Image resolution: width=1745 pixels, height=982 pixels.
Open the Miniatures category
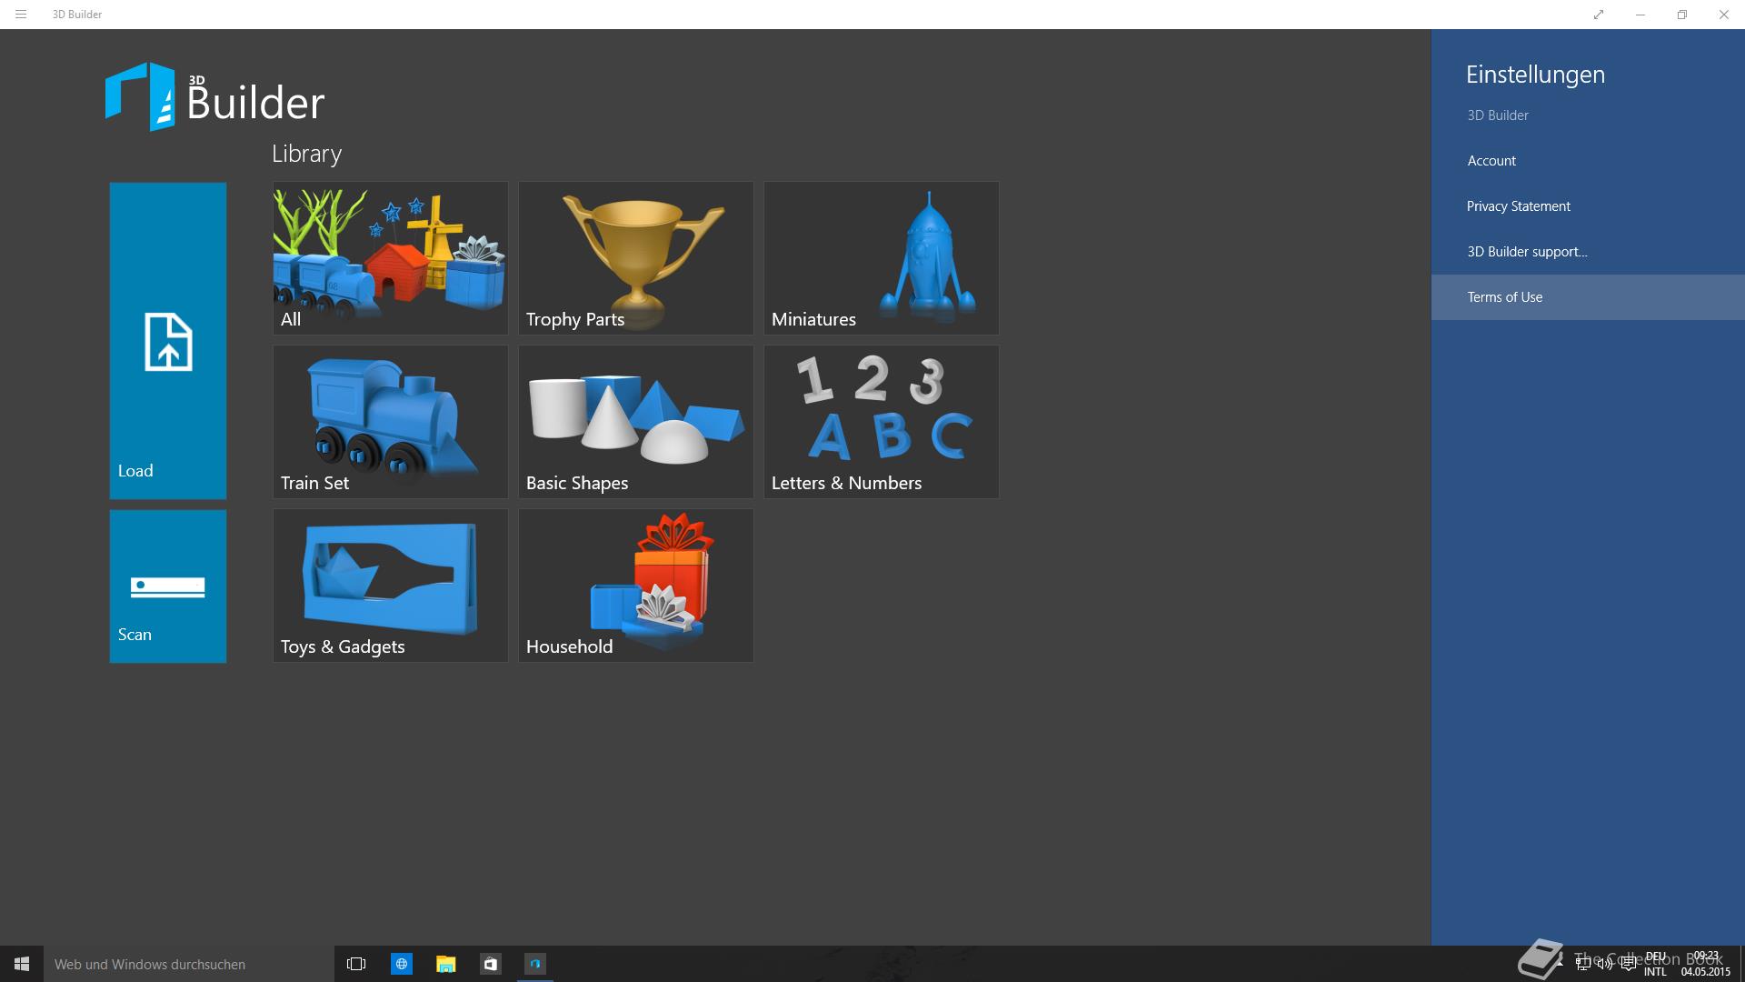pyautogui.click(x=882, y=258)
